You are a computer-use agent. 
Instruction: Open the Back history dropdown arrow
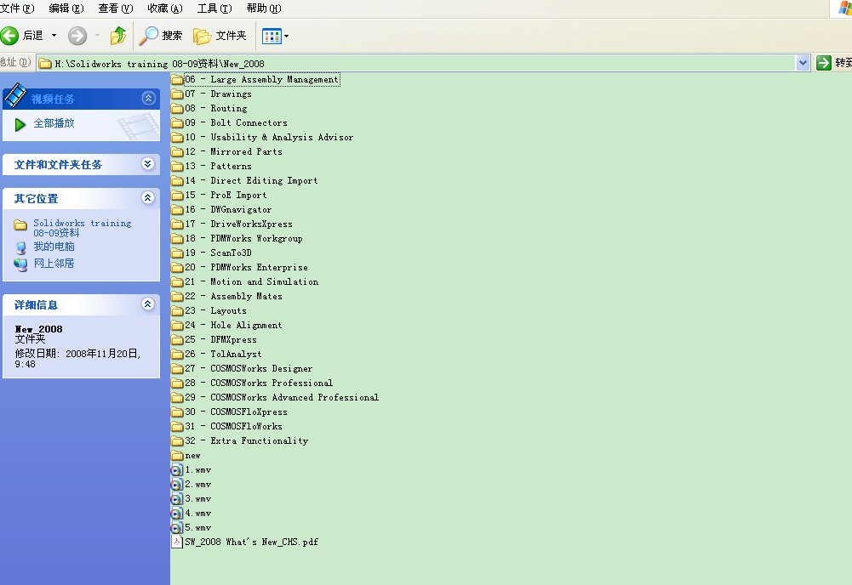click(54, 36)
